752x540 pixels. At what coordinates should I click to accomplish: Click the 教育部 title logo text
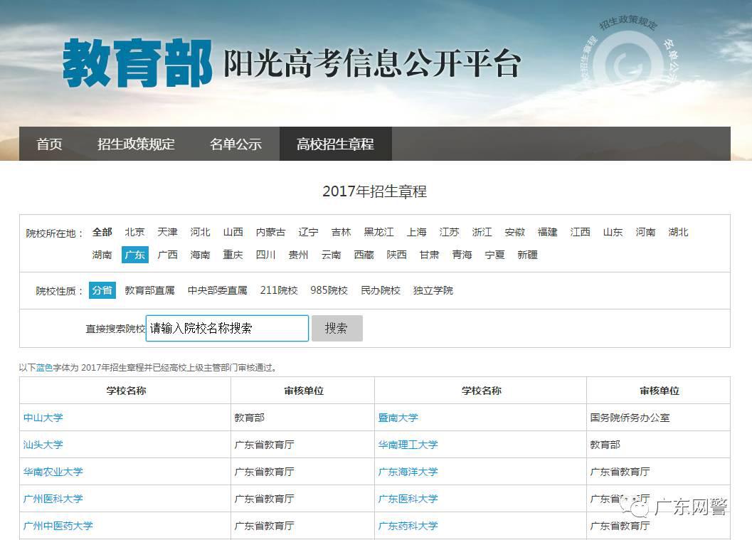137,63
